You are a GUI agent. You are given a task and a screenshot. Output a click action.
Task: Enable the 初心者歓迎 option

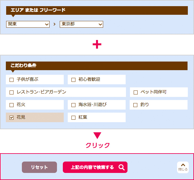pyautogui.click(x=73, y=80)
